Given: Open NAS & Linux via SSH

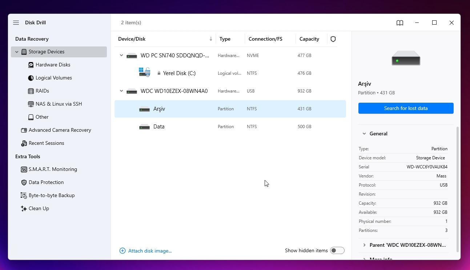Looking at the screenshot, I should click(x=59, y=104).
